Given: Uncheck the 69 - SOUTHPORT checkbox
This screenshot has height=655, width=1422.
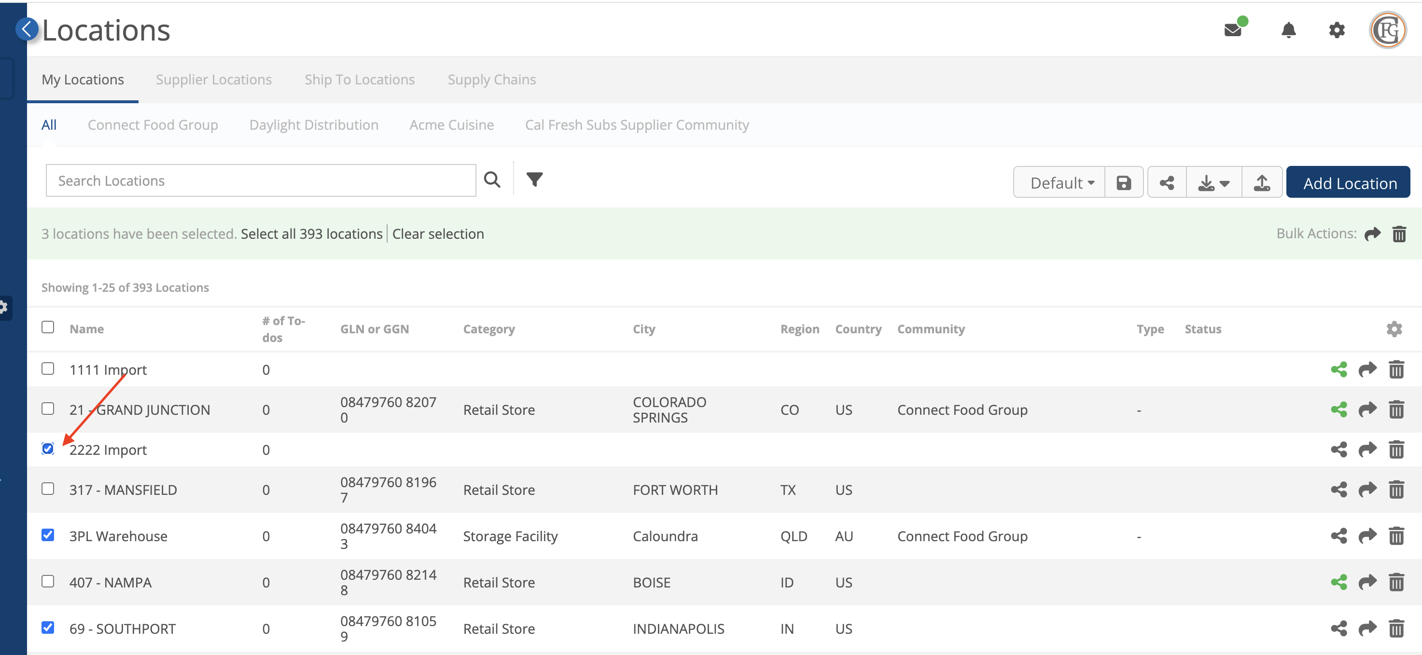Looking at the screenshot, I should coord(48,628).
